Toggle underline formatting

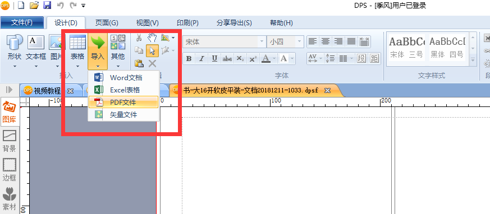tap(214, 58)
